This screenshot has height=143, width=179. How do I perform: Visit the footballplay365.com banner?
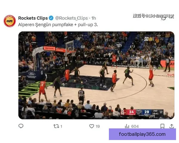pos(142,134)
